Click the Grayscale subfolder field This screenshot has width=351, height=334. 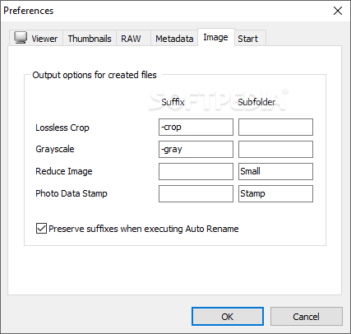click(x=275, y=149)
